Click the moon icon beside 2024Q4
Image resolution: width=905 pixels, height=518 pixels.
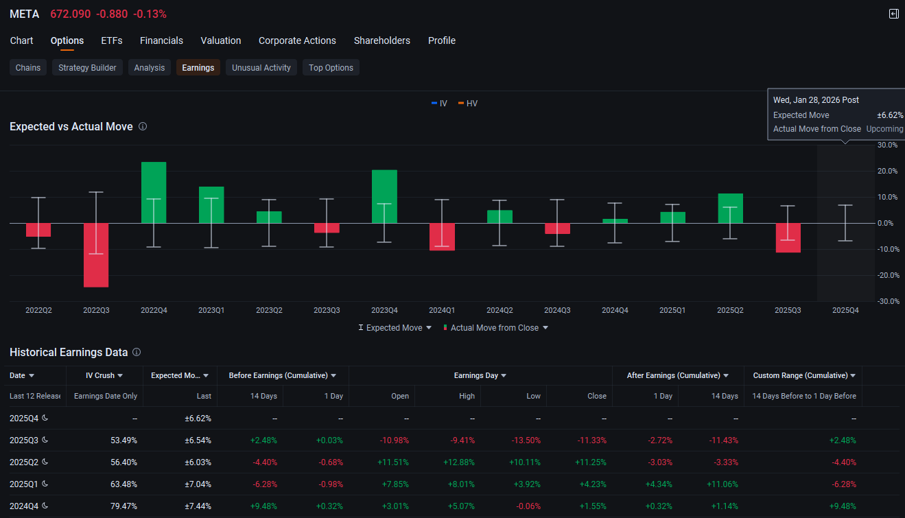45,506
